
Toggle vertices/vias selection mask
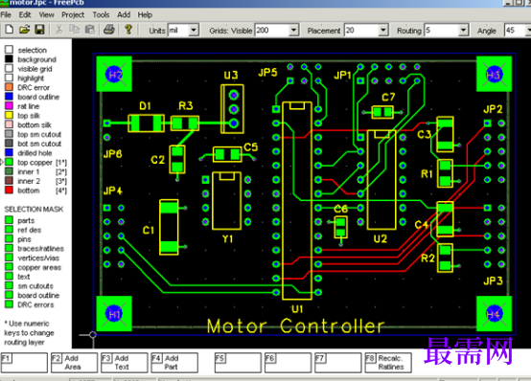(9, 258)
